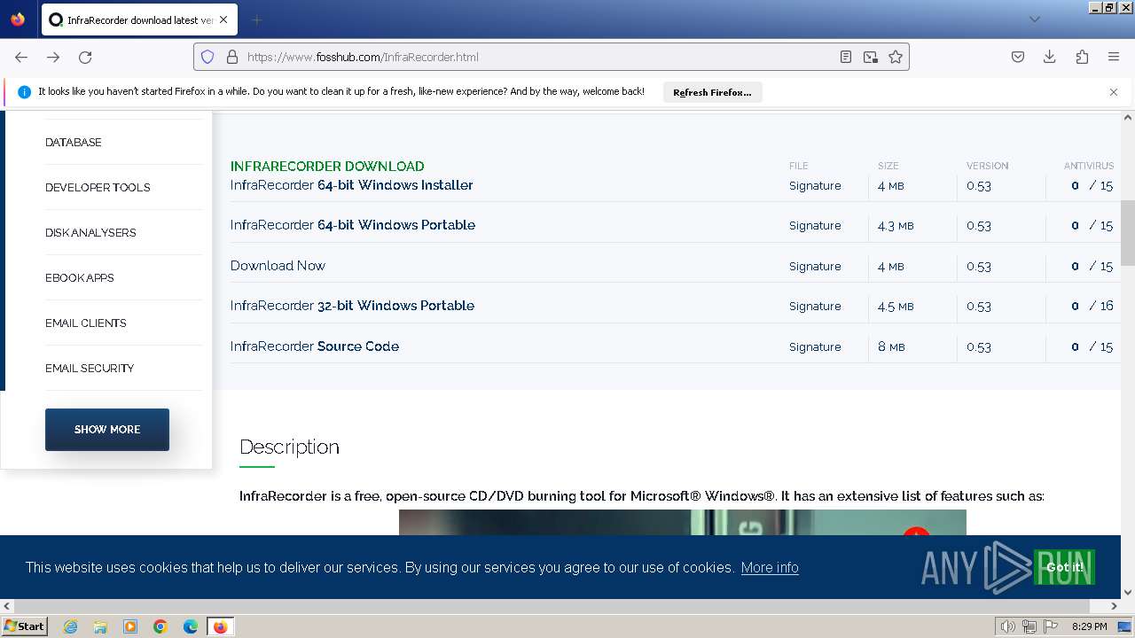Bookmark this page with the star icon
The width and height of the screenshot is (1135, 638).
point(896,57)
